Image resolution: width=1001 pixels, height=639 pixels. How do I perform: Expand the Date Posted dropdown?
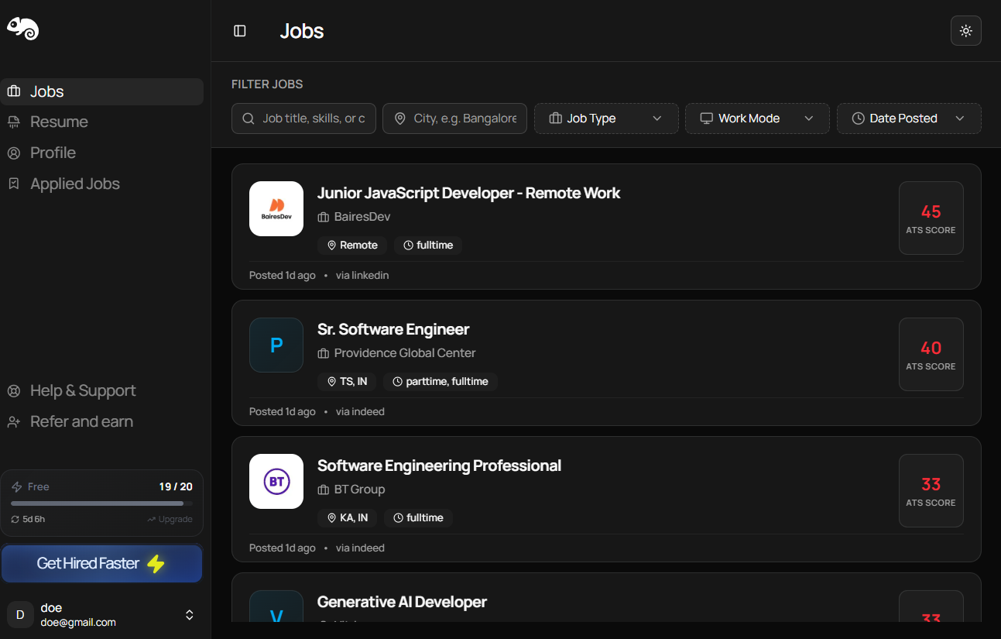[909, 119]
